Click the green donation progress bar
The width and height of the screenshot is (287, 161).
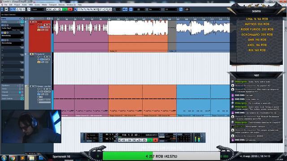(128, 156)
